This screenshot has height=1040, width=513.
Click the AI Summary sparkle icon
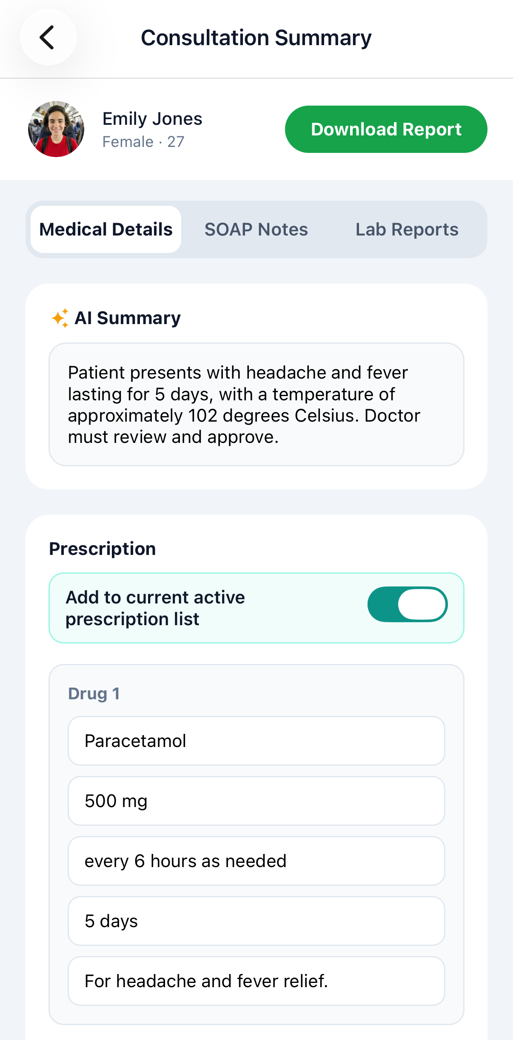[60, 318]
